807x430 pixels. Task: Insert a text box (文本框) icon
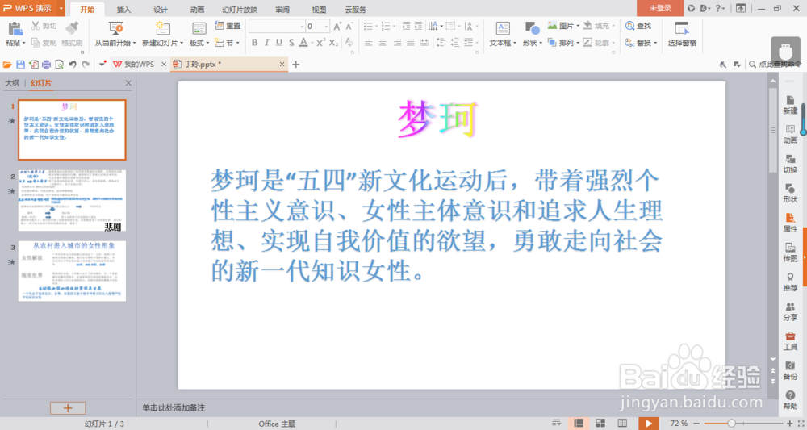point(503,28)
